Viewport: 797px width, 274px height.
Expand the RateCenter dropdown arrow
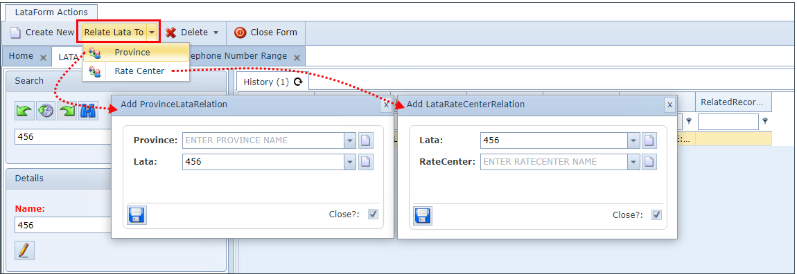coord(633,162)
